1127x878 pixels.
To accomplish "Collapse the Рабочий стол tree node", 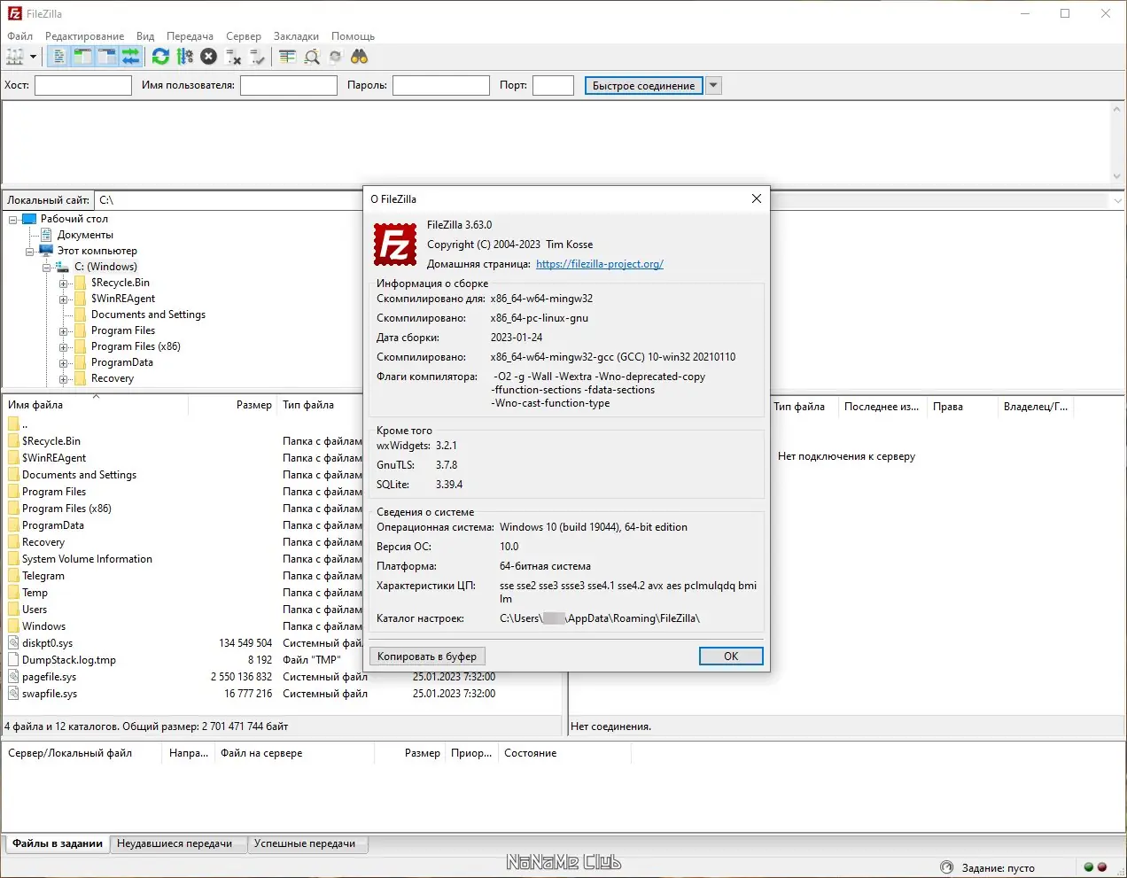I will pyautogui.click(x=13, y=220).
